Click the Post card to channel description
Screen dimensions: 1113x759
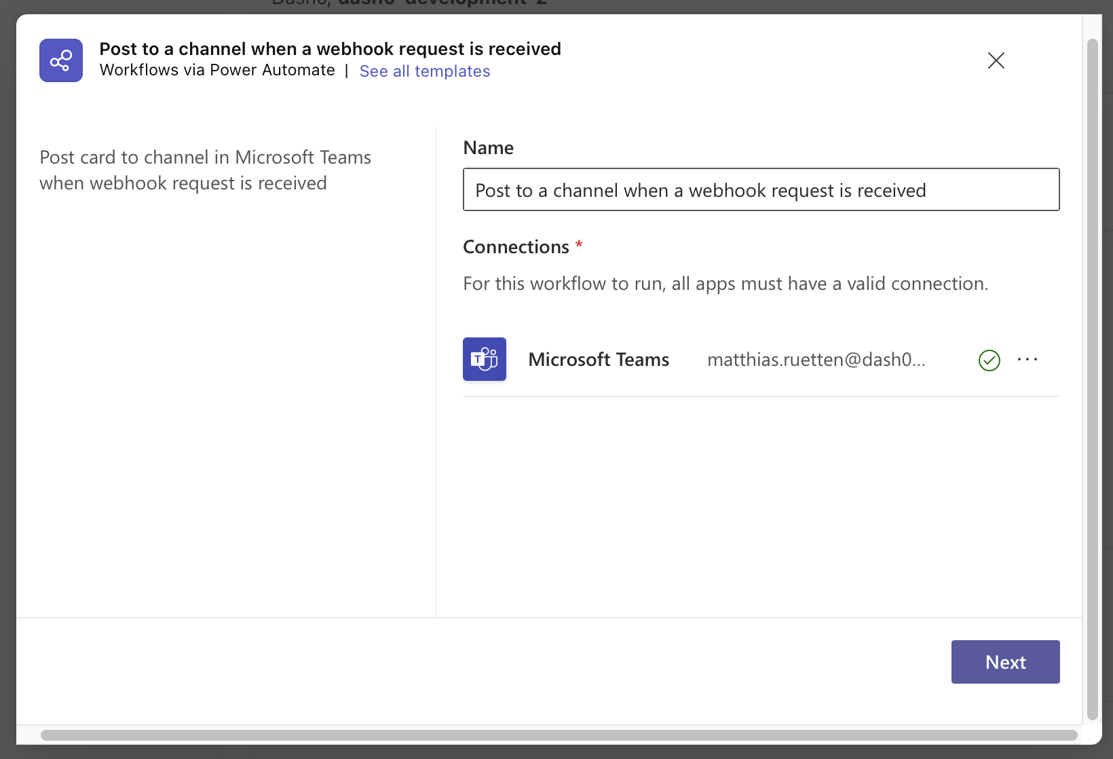tap(205, 170)
